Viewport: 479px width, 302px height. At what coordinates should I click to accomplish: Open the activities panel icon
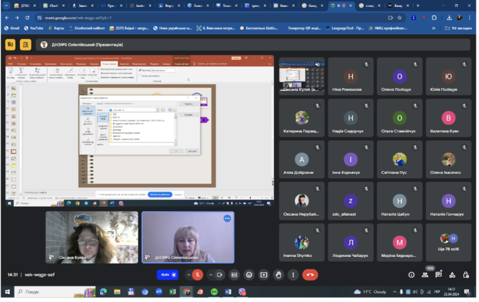[x=452, y=275]
